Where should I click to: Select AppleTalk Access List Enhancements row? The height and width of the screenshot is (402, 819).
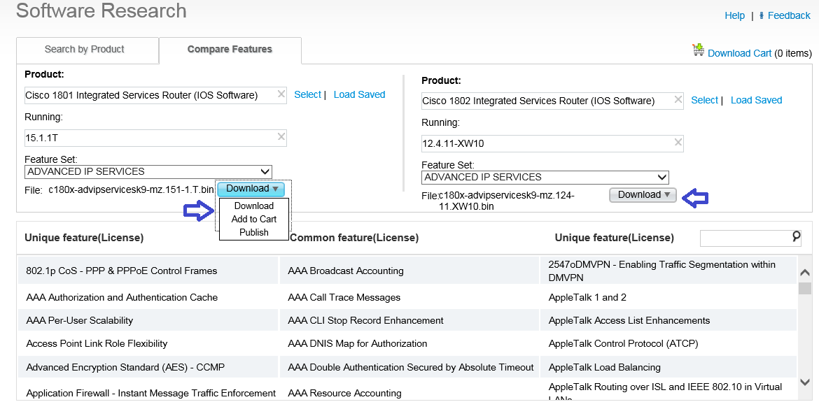coord(668,320)
